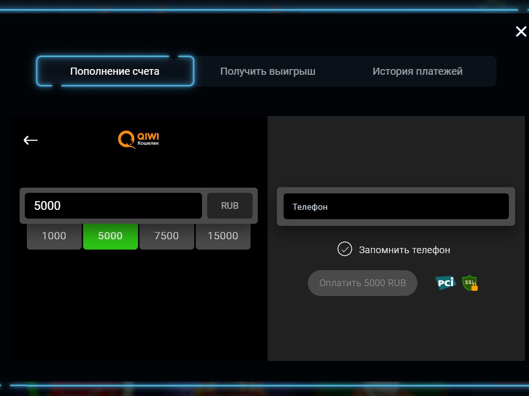Go to the История платежей tab
Image resolution: width=529 pixels, height=396 pixels.
pos(417,71)
